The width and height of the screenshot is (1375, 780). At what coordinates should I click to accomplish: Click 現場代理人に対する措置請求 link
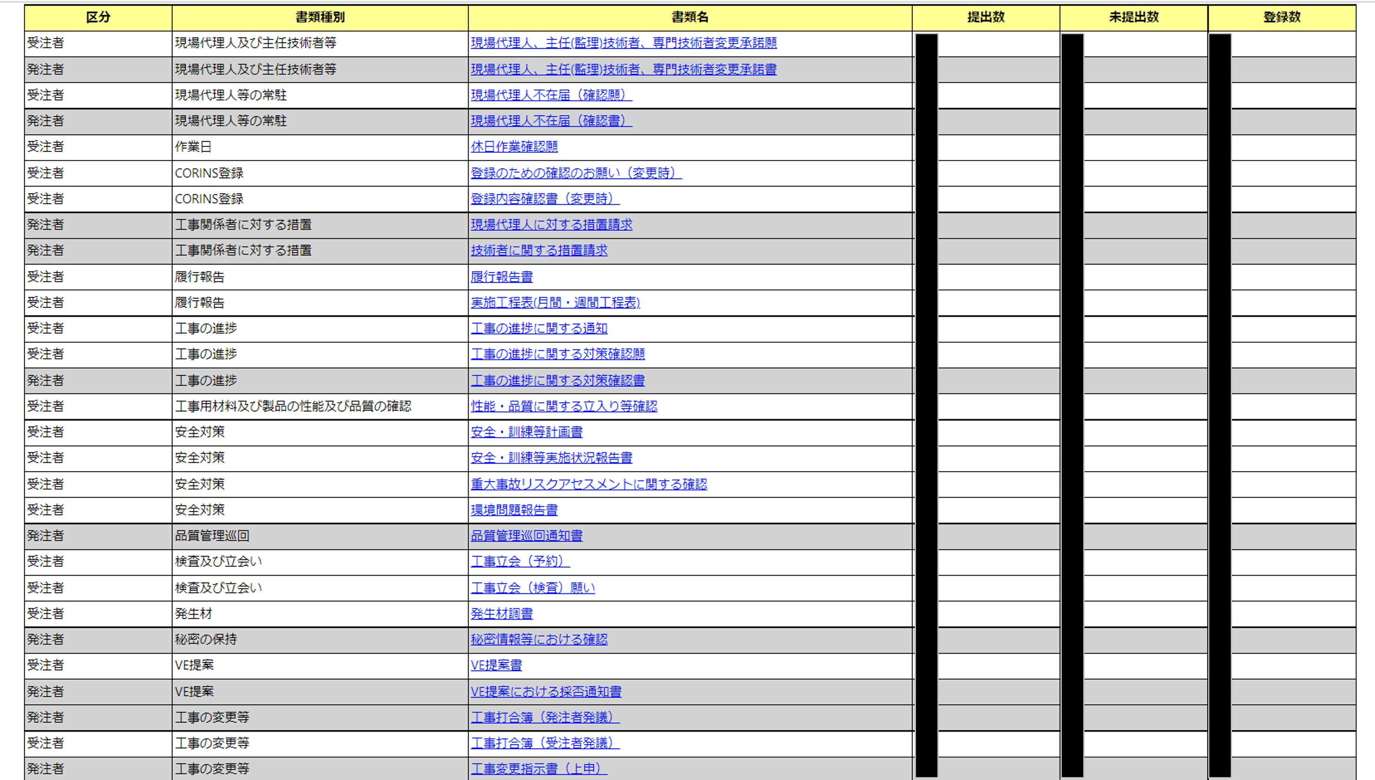(x=551, y=225)
